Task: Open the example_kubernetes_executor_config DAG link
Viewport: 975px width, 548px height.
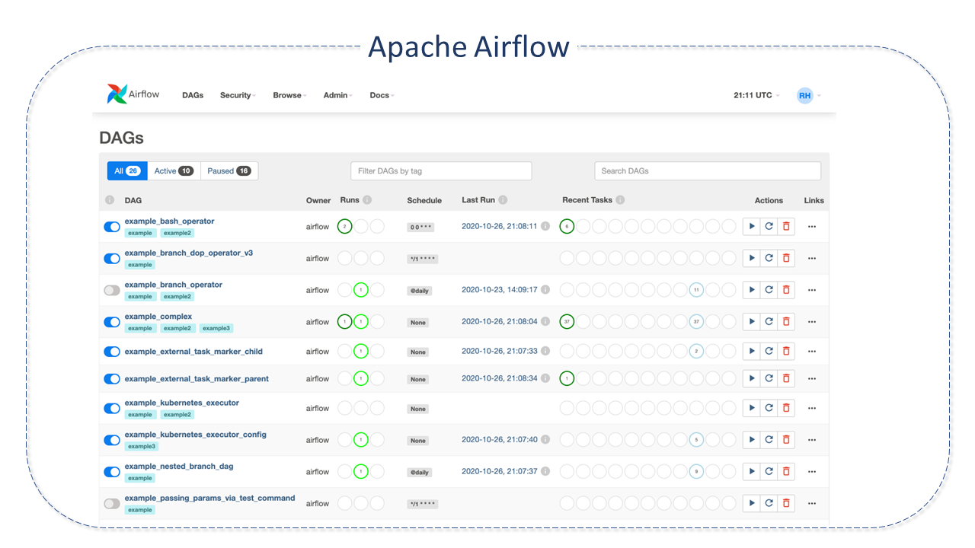Action: [196, 435]
